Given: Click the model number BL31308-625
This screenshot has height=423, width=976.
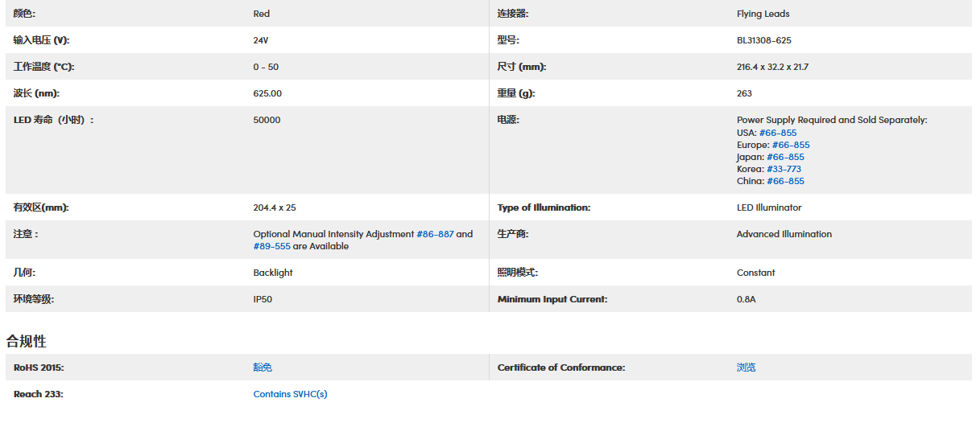Looking at the screenshot, I should click(x=764, y=40).
